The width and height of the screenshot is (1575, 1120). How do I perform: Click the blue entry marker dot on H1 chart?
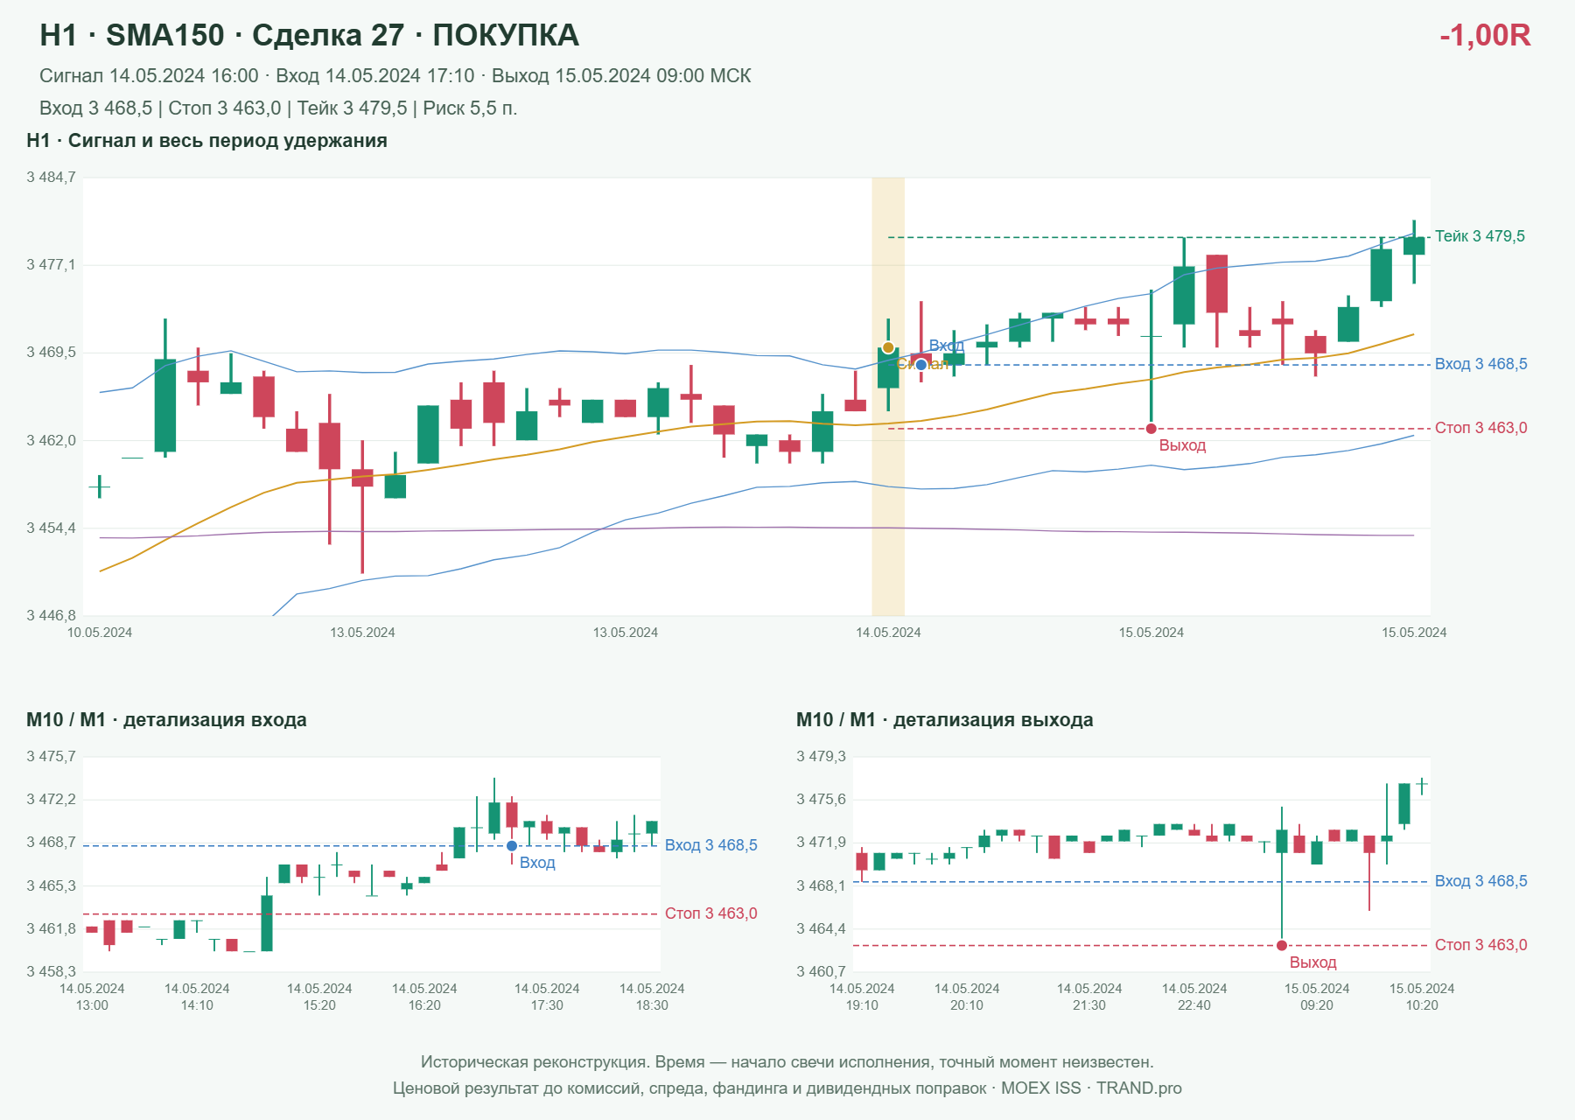(x=921, y=365)
